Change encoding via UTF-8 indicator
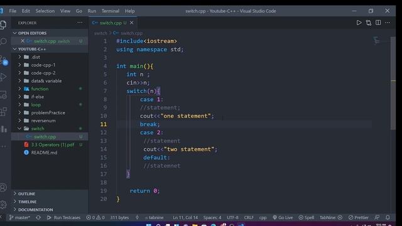This screenshot has width=402, height=226. (x=232, y=218)
